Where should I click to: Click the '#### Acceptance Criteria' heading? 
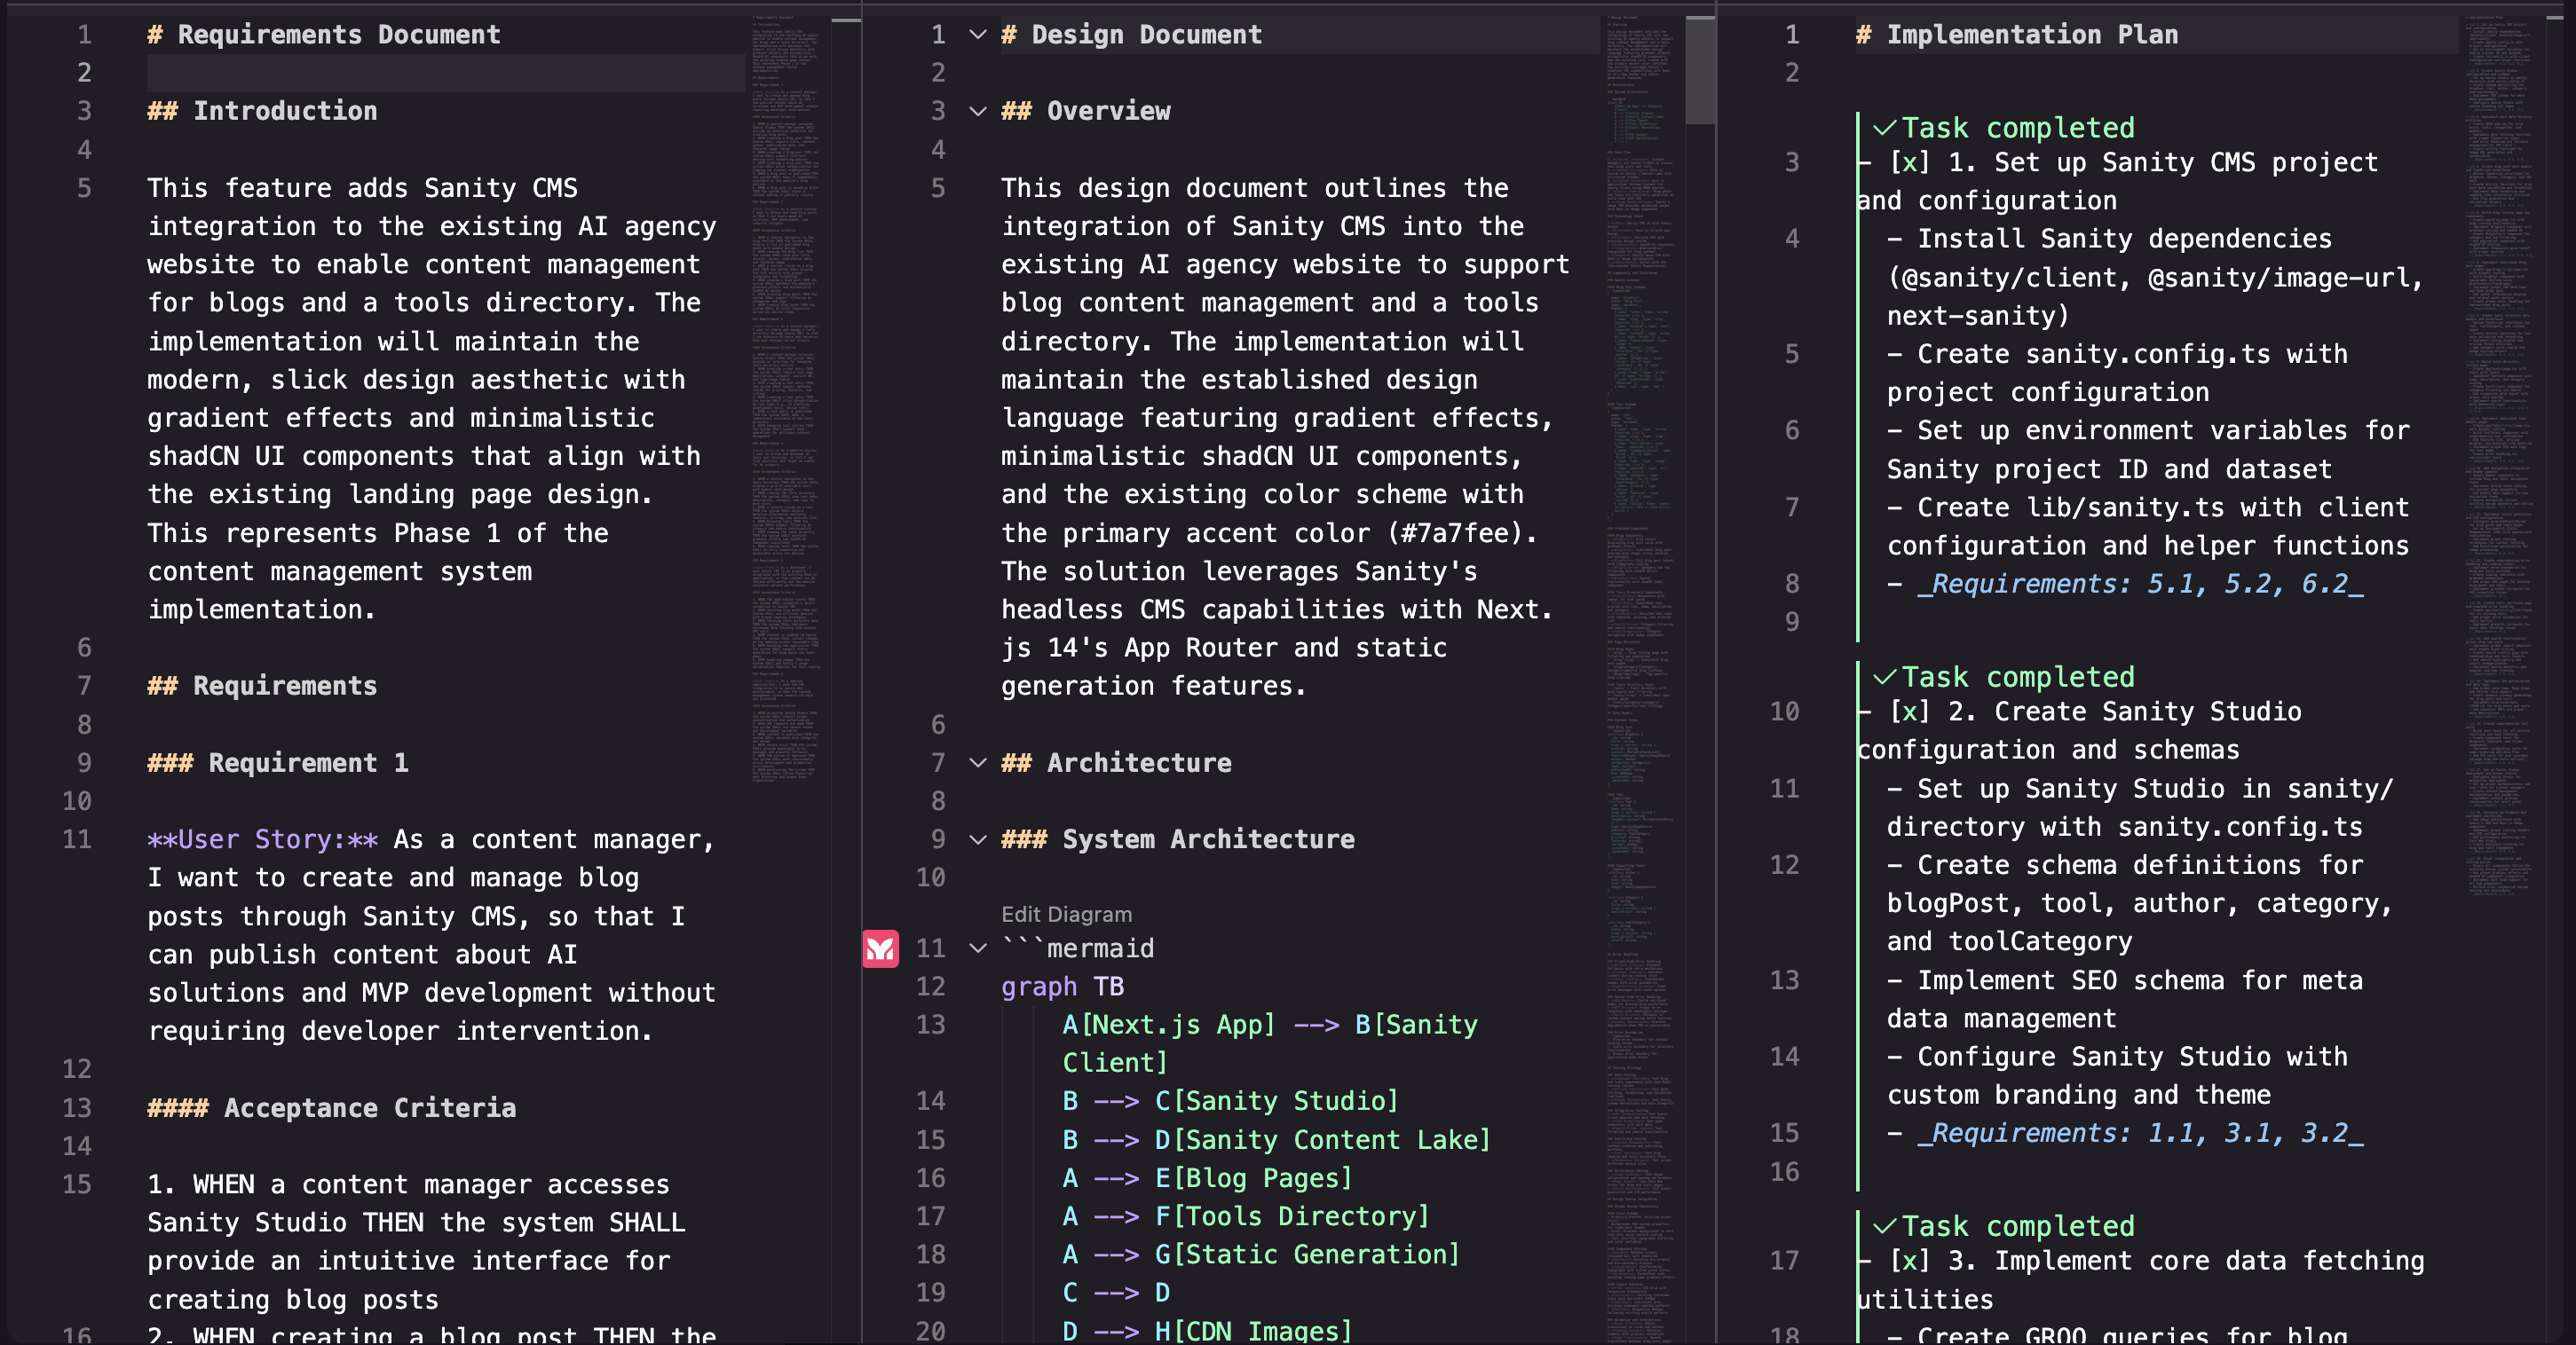coord(332,1107)
